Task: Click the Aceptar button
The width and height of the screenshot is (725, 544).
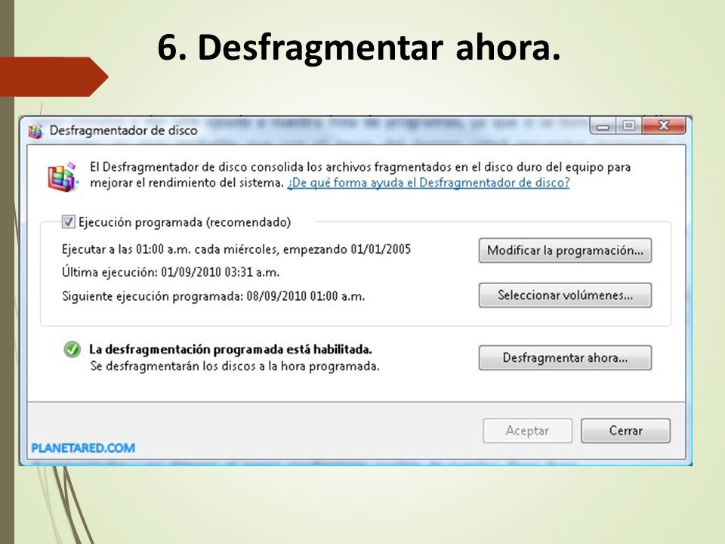Action: pos(528,431)
